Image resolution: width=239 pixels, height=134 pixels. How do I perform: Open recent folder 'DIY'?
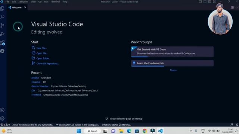coord(33,90)
